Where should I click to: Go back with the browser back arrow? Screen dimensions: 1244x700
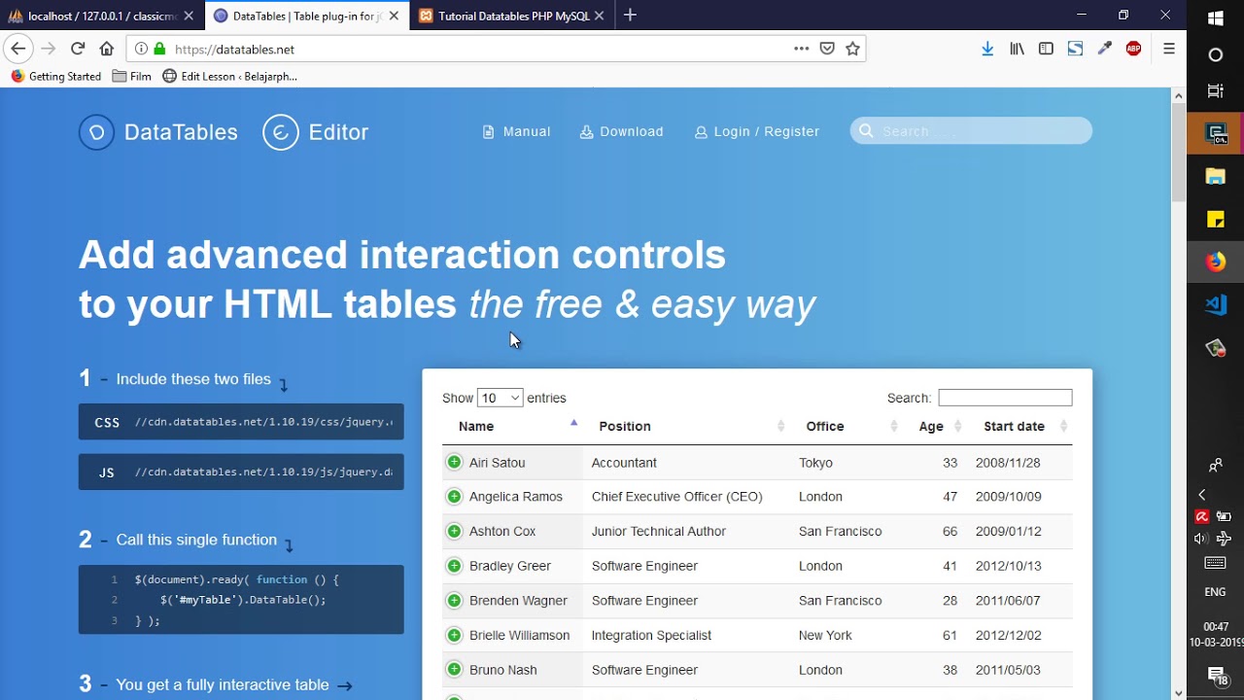(17, 49)
